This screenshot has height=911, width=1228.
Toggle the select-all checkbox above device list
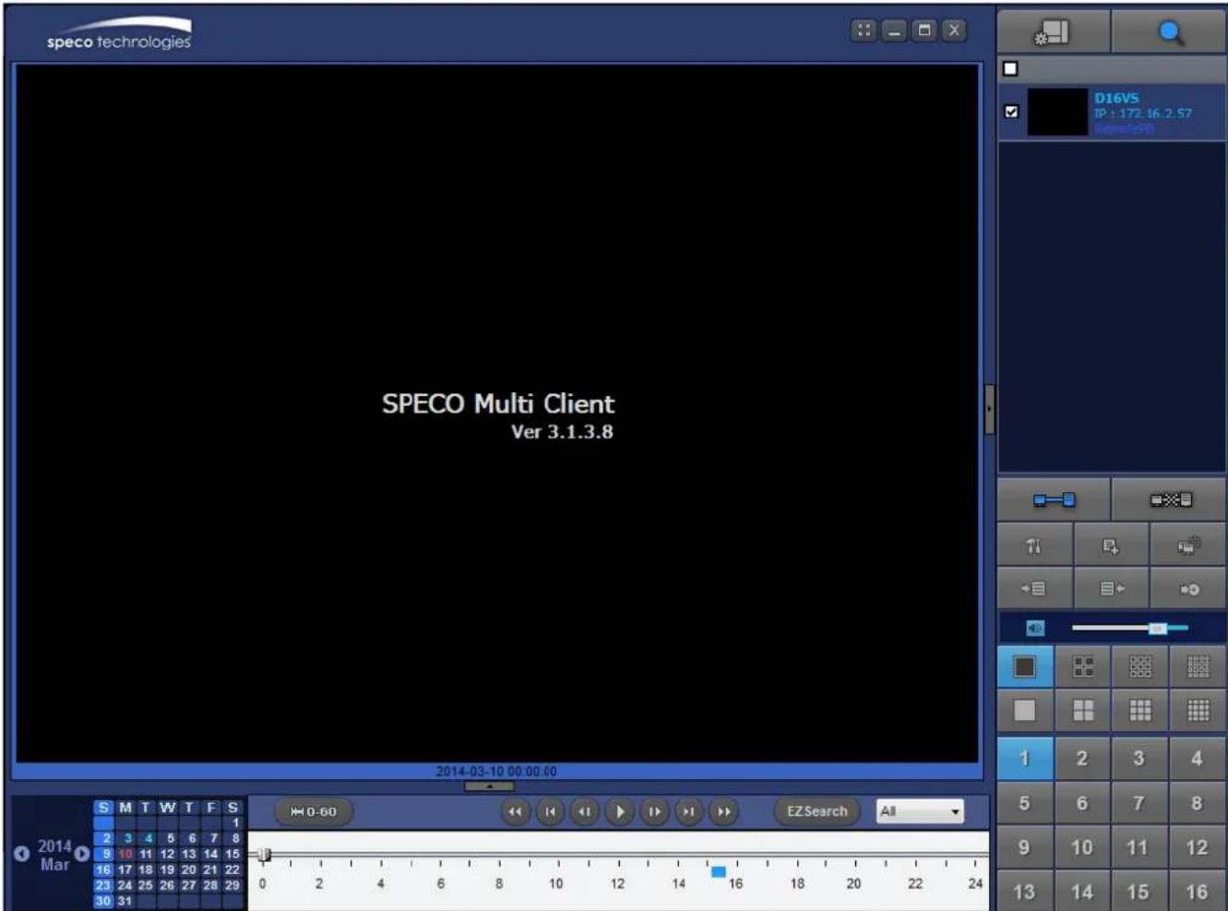(1010, 68)
